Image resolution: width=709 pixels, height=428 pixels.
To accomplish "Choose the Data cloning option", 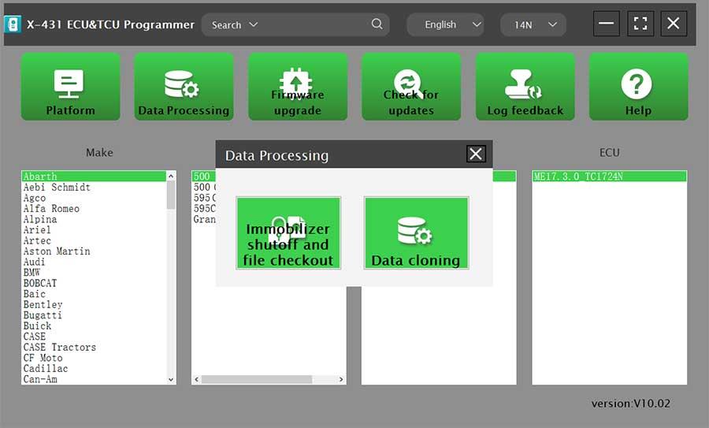I will pos(417,233).
